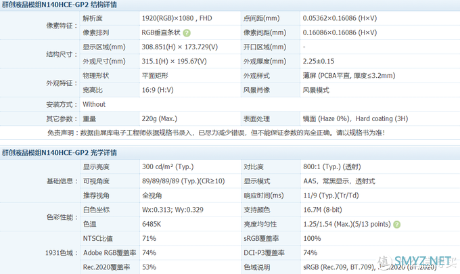The width and height of the screenshot is (460, 274).
Task: Click the thickness value 2.25±0.15
Action: [x=319, y=62]
